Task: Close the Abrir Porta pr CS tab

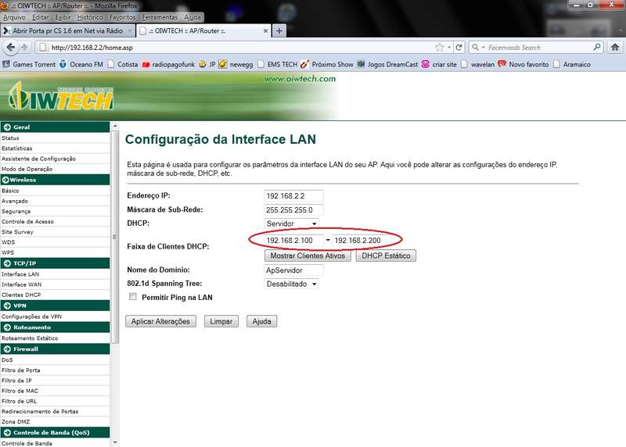Action: click(x=129, y=30)
